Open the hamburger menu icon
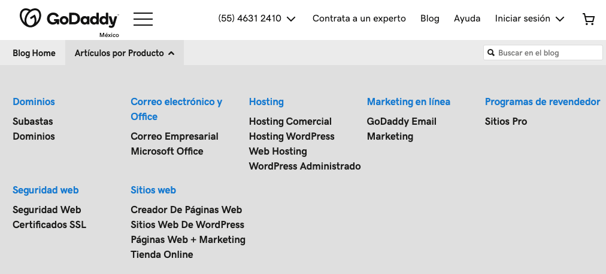606x274 pixels. coord(143,19)
